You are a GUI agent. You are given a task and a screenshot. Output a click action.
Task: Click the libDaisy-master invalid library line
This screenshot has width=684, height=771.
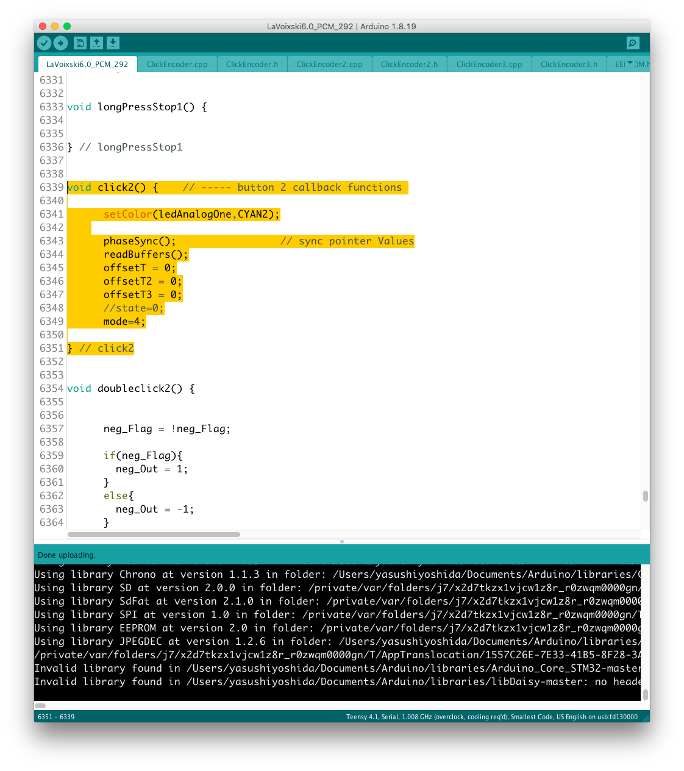337,681
